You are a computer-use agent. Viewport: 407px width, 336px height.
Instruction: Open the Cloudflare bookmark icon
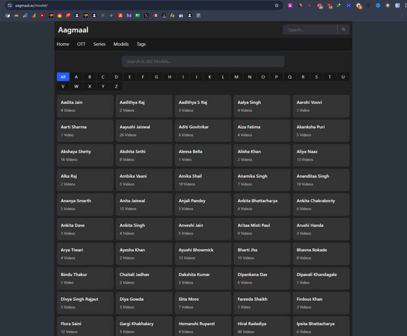point(16,15)
